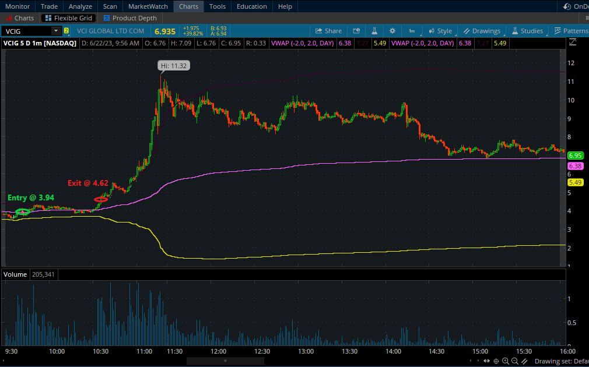This screenshot has width=589, height=367.
Task: Click the VCIG symbol input field
Action: coord(26,31)
